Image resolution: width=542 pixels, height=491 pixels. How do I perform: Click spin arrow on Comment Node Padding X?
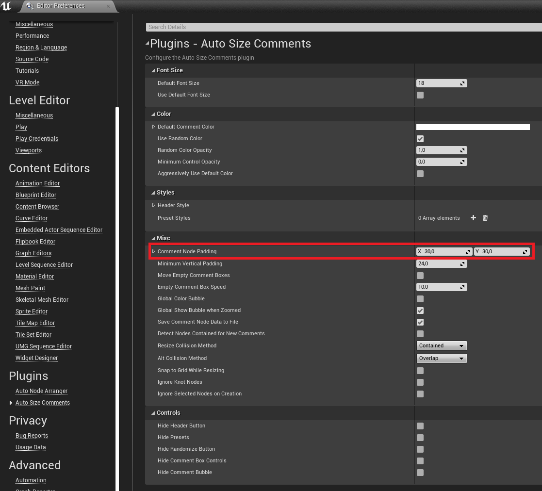click(x=468, y=251)
